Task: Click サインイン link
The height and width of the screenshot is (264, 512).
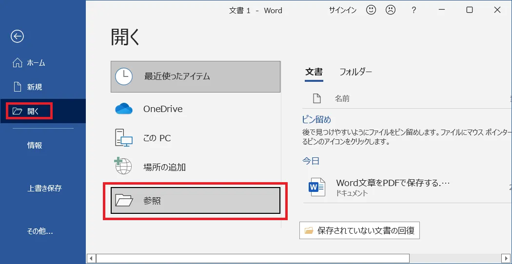Action: pos(342,10)
